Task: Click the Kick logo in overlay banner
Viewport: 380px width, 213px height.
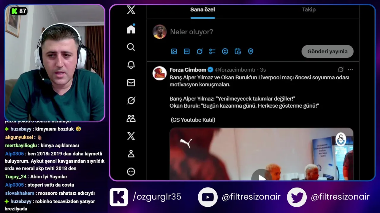Action: coord(119,197)
